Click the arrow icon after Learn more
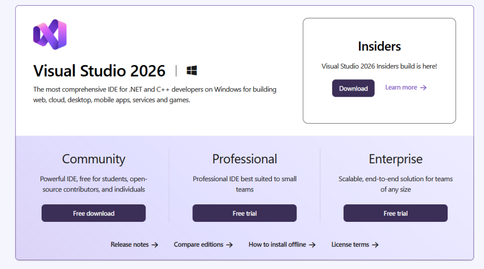The height and width of the screenshot is (269, 484). click(x=423, y=88)
